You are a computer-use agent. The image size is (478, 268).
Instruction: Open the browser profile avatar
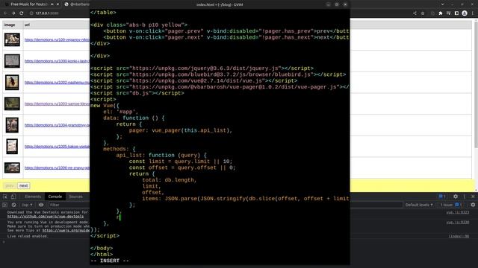[465, 13]
